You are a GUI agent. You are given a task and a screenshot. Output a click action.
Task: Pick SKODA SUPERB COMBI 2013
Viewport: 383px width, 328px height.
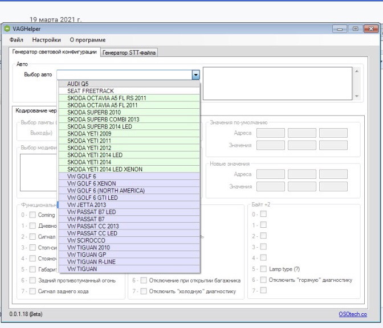click(129, 120)
